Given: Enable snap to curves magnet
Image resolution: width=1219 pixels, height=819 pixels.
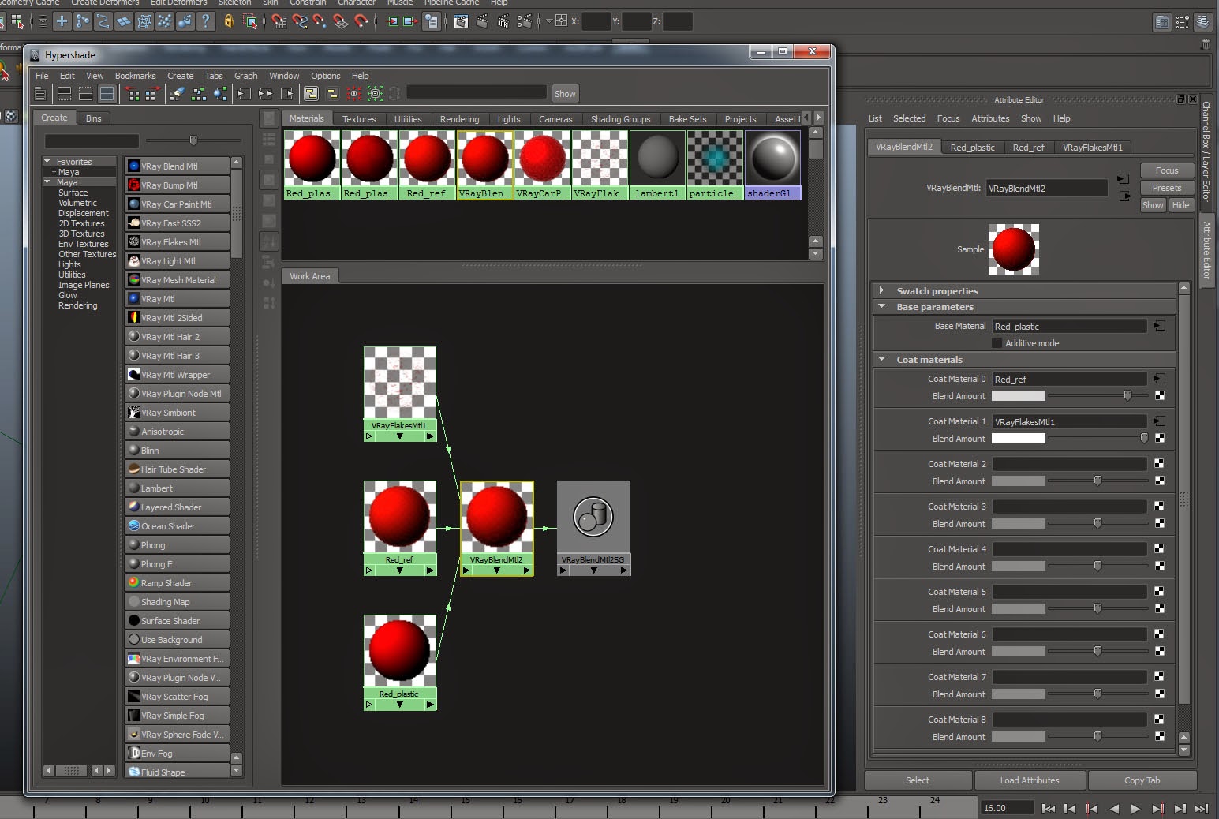Looking at the screenshot, I should click(300, 21).
